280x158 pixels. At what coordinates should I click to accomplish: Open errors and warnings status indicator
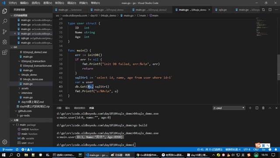(x=27, y=149)
